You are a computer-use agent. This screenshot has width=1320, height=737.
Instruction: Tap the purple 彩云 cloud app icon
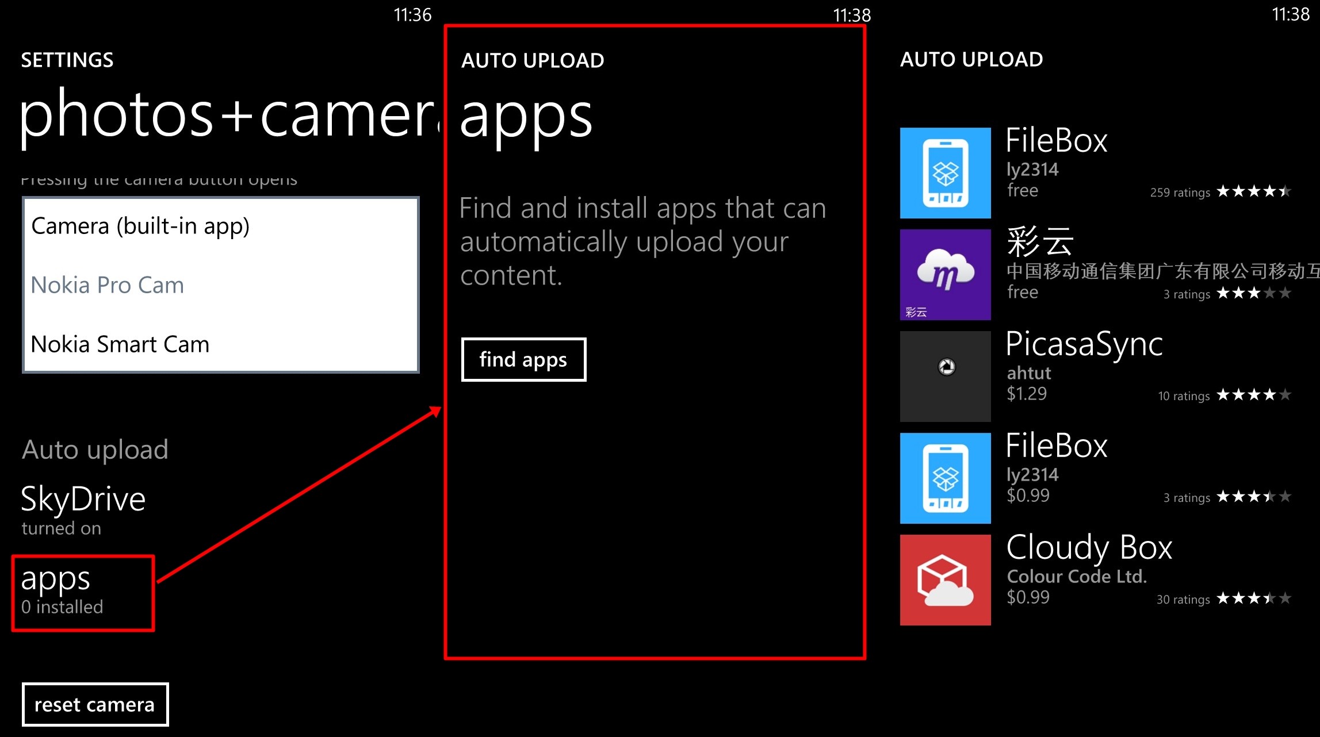pos(945,275)
